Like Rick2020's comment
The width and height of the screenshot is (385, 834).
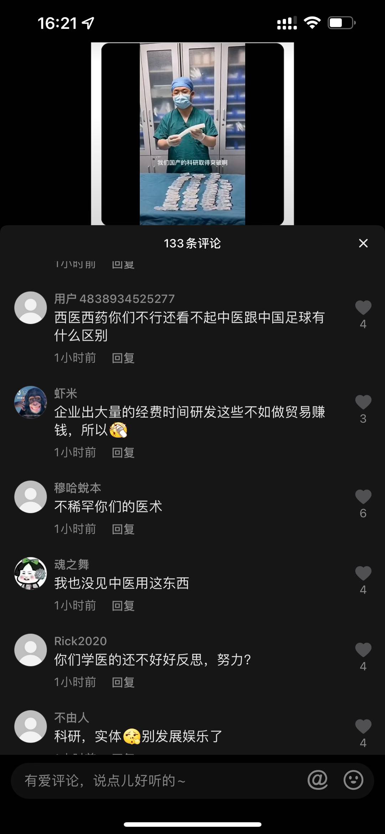point(363,650)
